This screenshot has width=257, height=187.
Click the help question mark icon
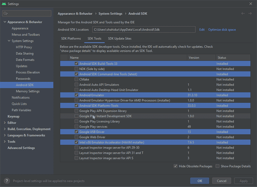point(6,181)
